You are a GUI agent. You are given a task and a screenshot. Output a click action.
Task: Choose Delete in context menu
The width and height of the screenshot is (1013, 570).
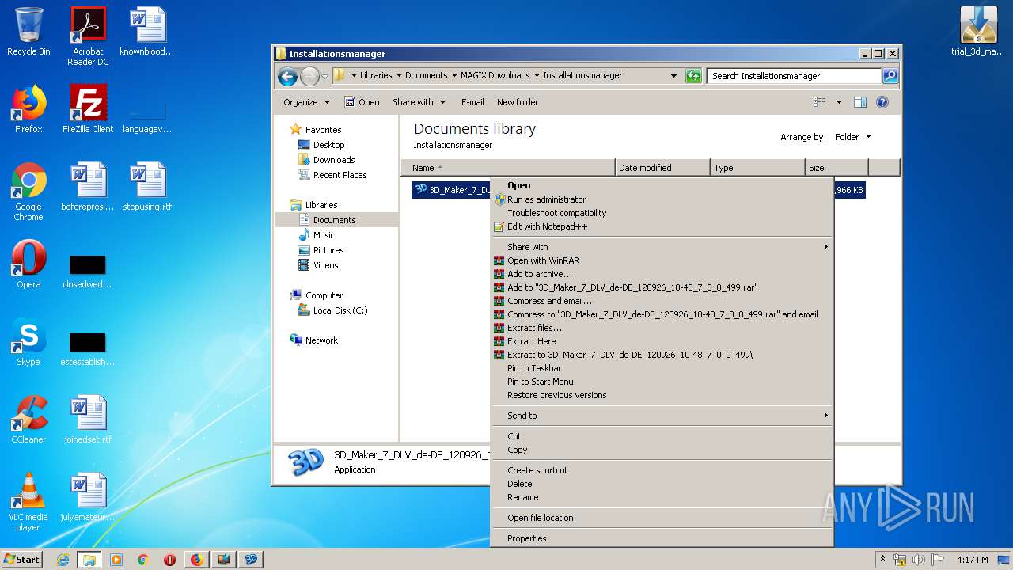662,484
